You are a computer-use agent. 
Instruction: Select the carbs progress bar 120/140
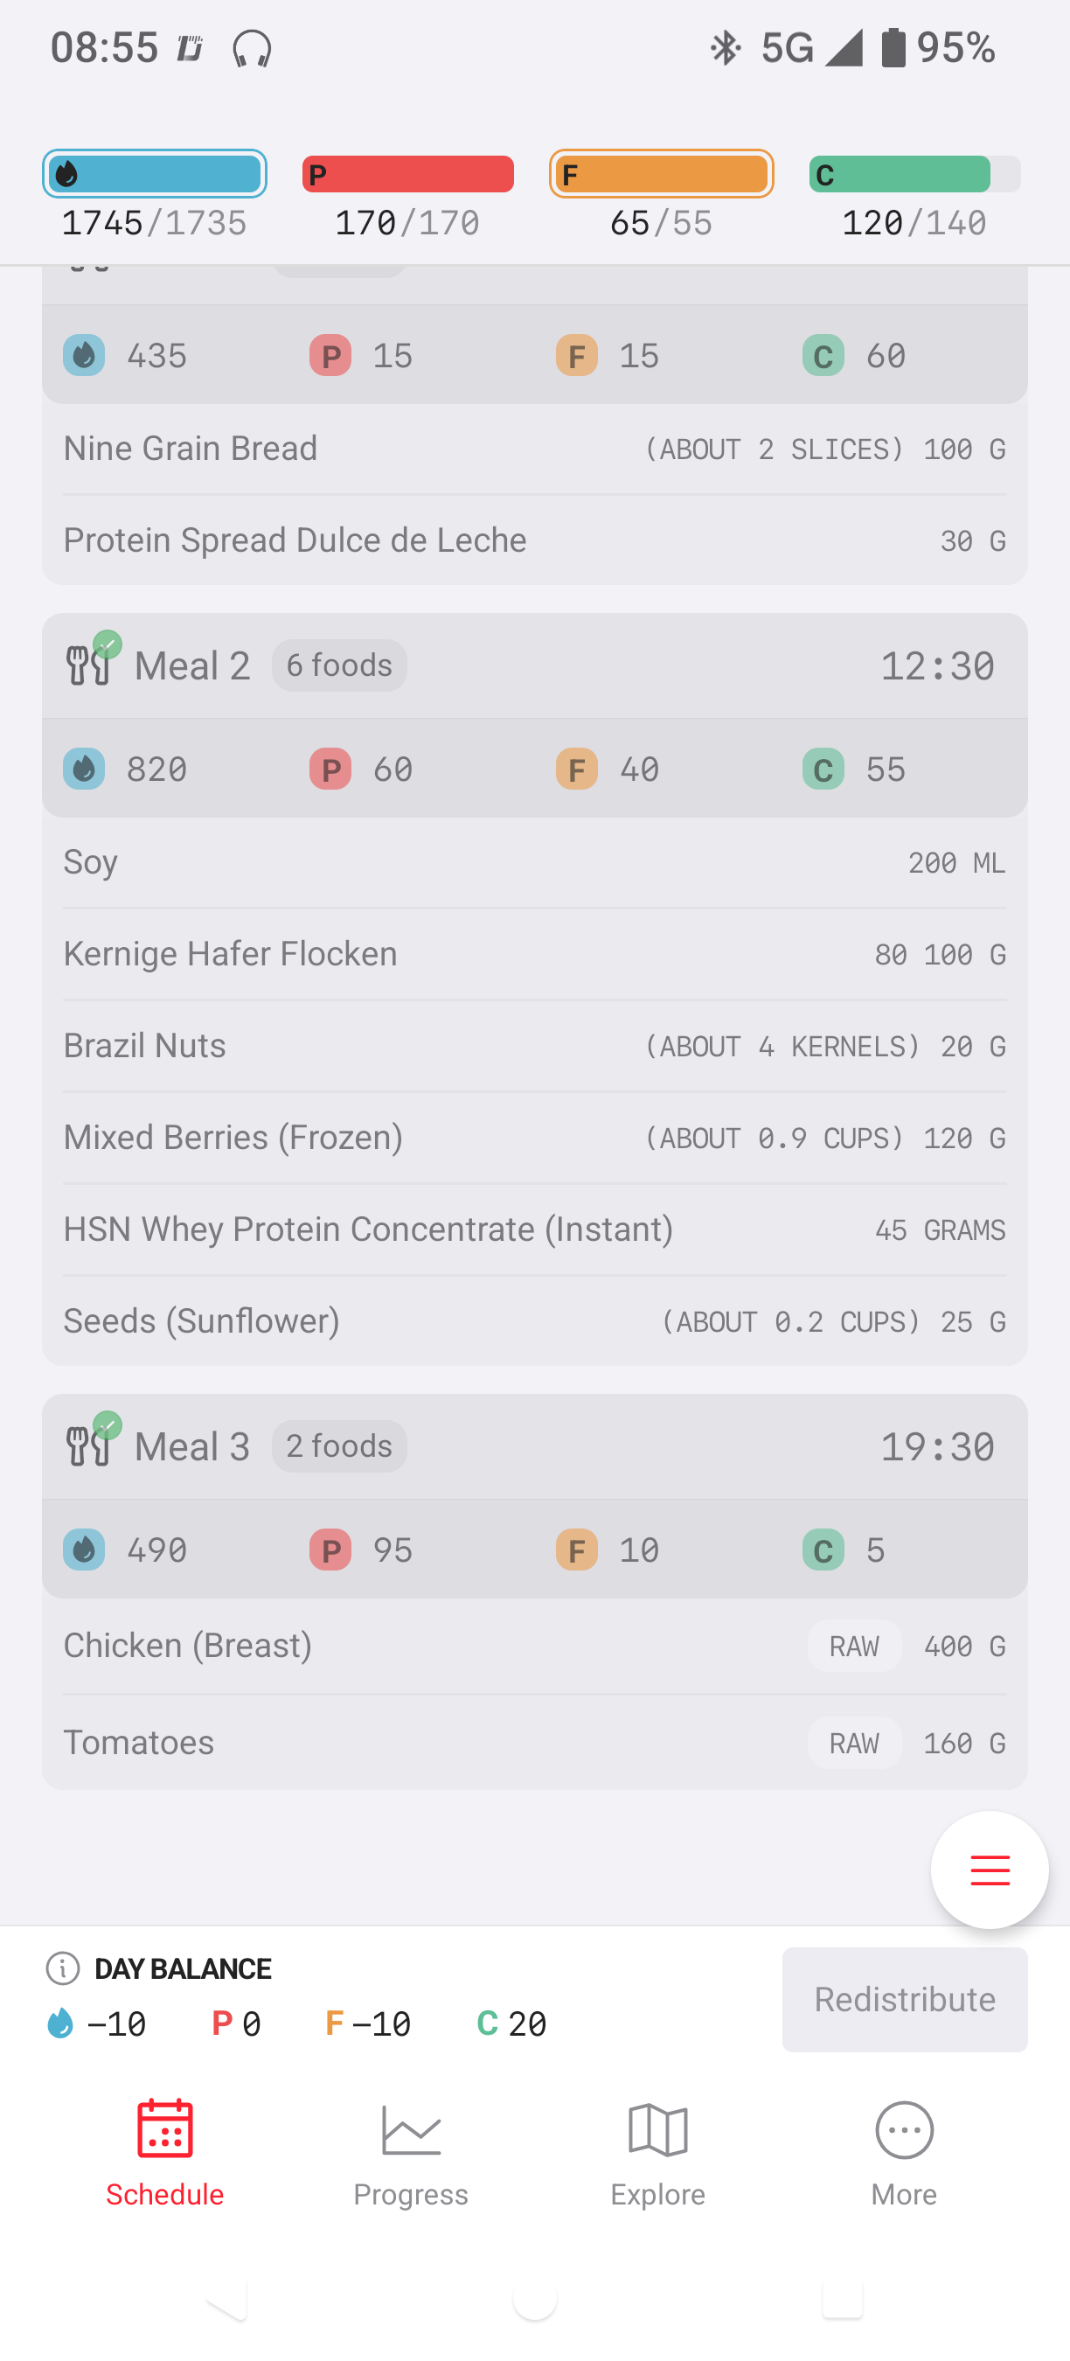coord(914,174)
